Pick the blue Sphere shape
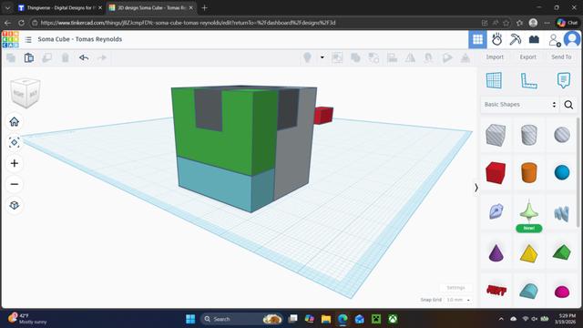 coord(562,172)
